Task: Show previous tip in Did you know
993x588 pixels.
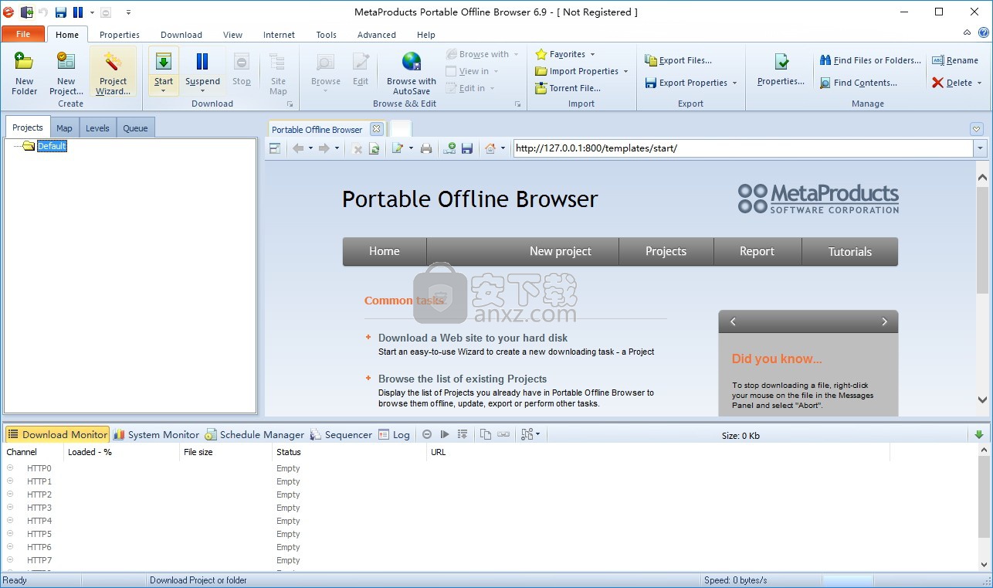Action: [x=733, y=321]
